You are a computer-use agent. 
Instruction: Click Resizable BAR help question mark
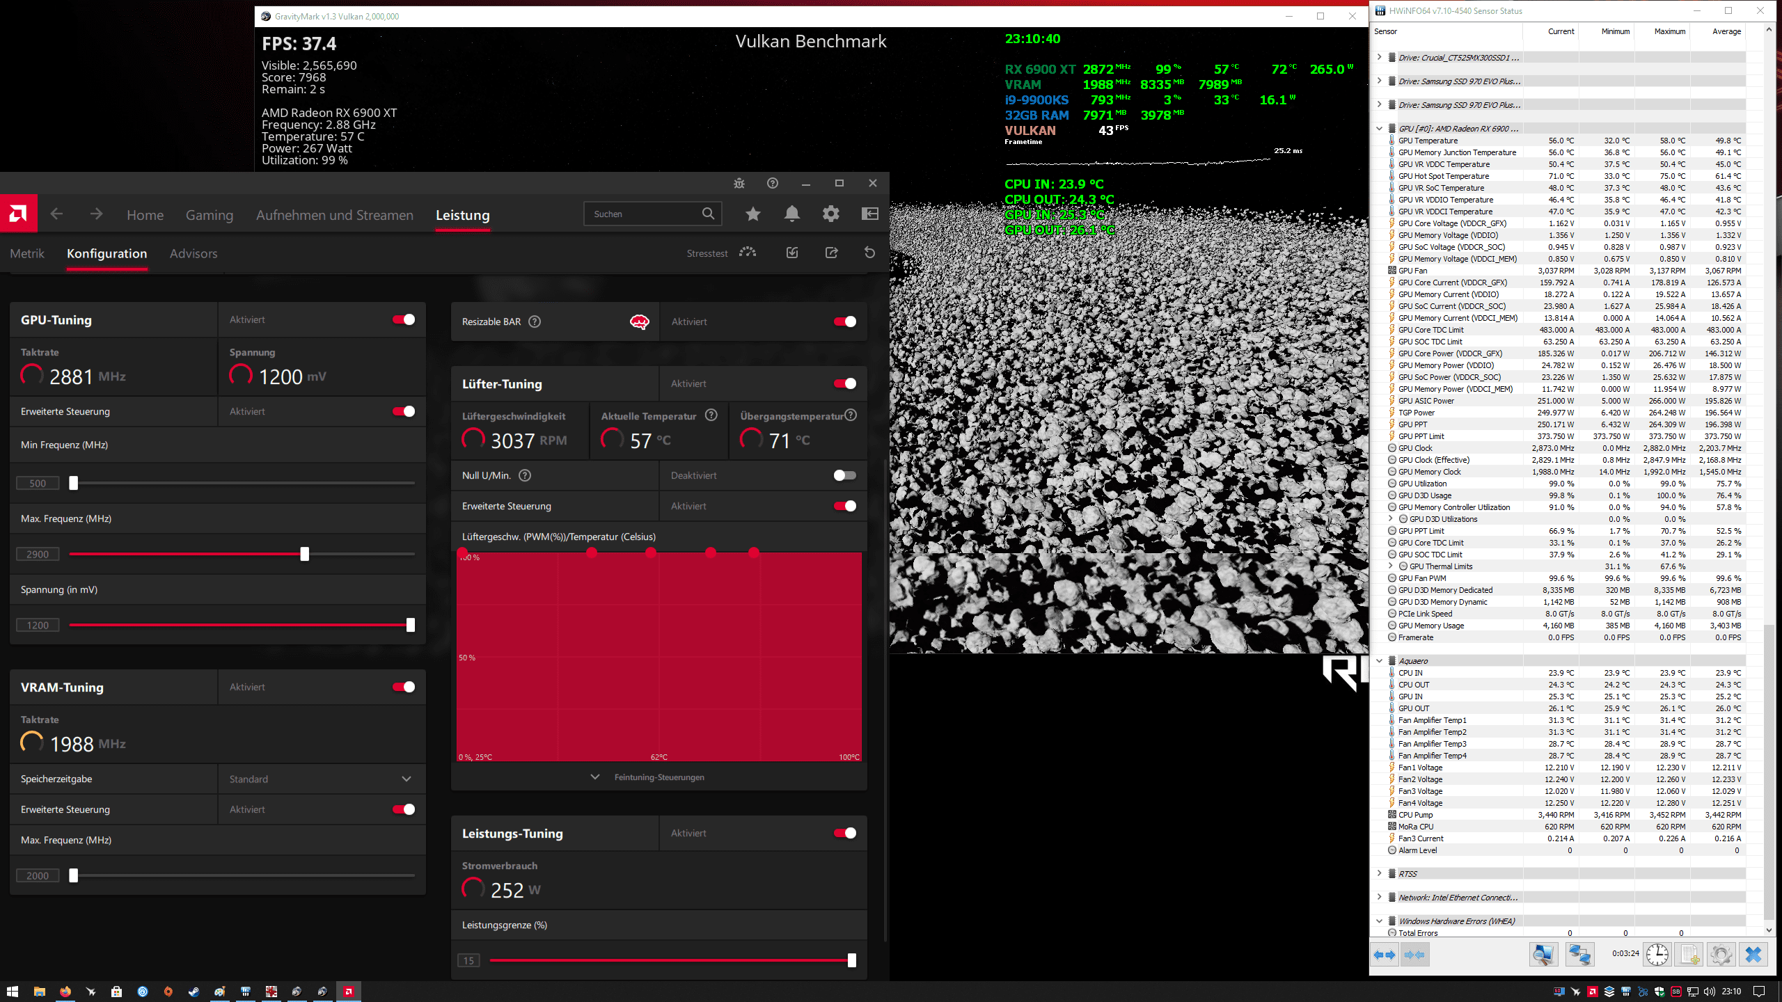coord(535,321)
